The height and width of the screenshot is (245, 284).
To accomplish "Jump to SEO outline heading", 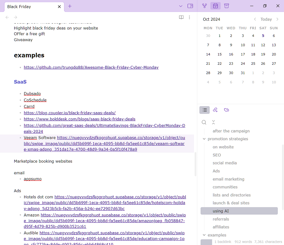I will [217, 155].
